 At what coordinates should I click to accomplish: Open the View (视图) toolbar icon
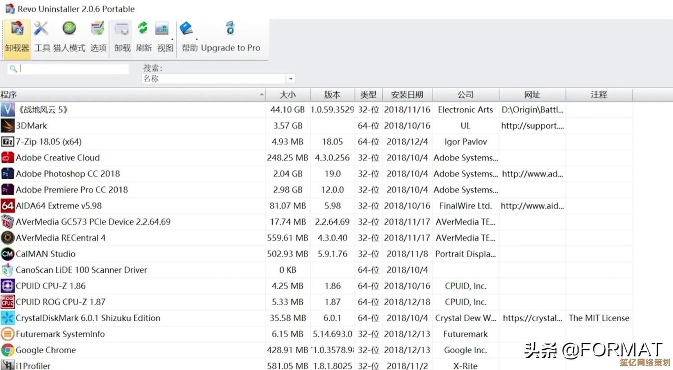(x=164, y=37)
